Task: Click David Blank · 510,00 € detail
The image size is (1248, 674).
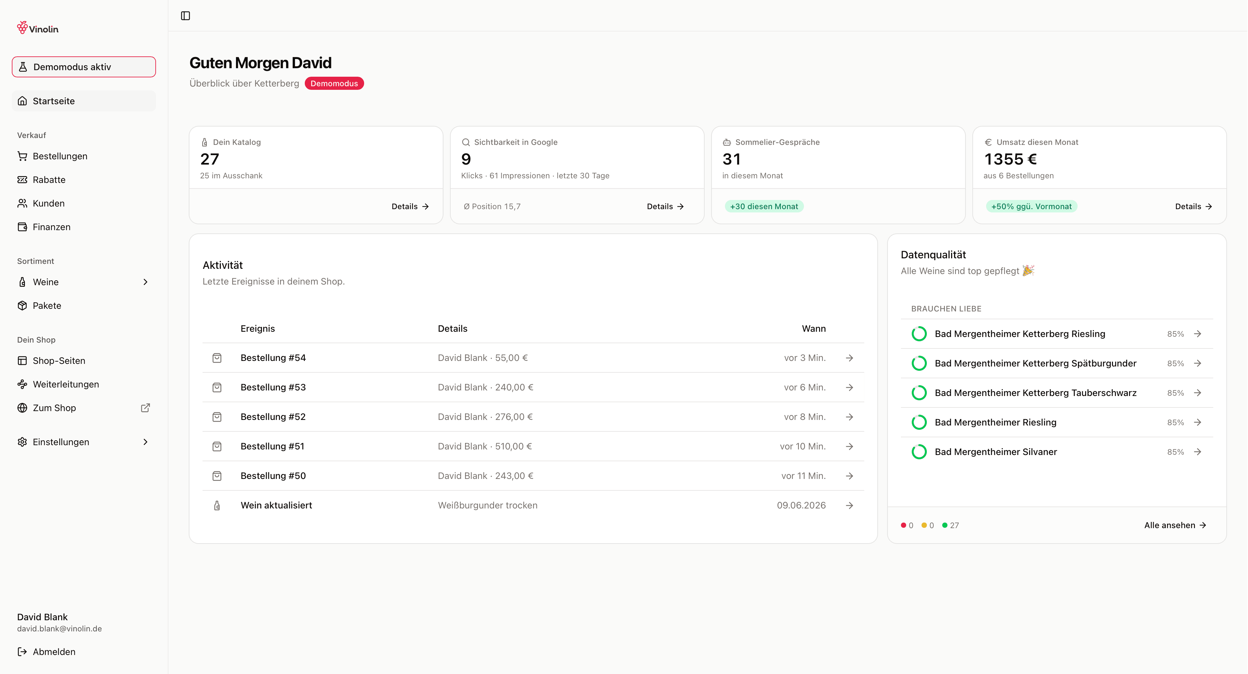Action: (x=484, y=446)
